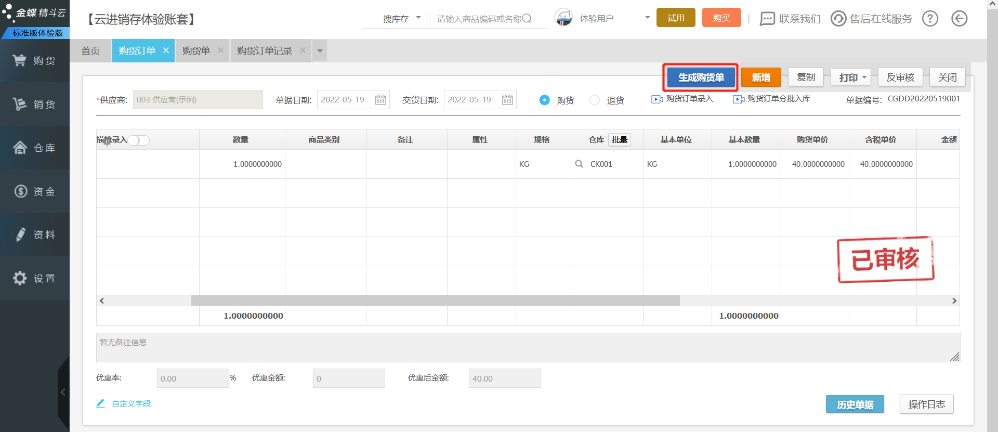Open the 自定义字段 link
This screenshot has width=998, height=432.
pyautogui.click(x=132, y=403)
